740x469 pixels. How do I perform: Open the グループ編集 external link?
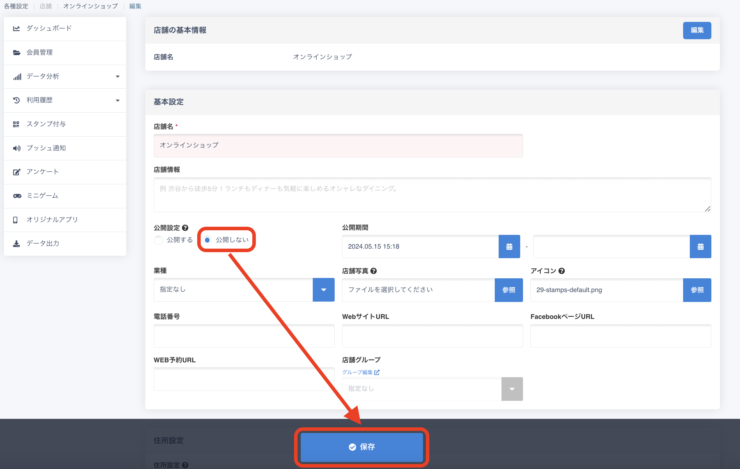(x=360, y=372)
